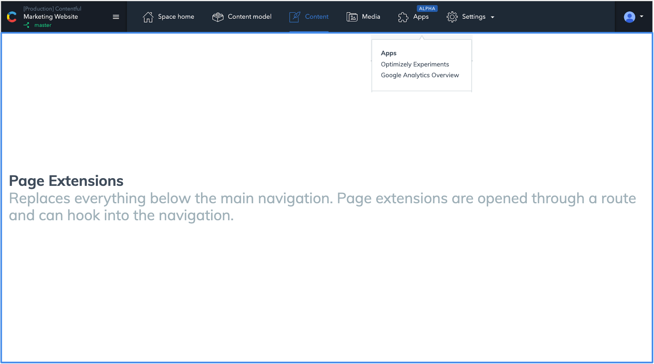The width and height of the screenshot is (654, 364).
Task: Click the Content model brick icon
Action: pos(218,17)
